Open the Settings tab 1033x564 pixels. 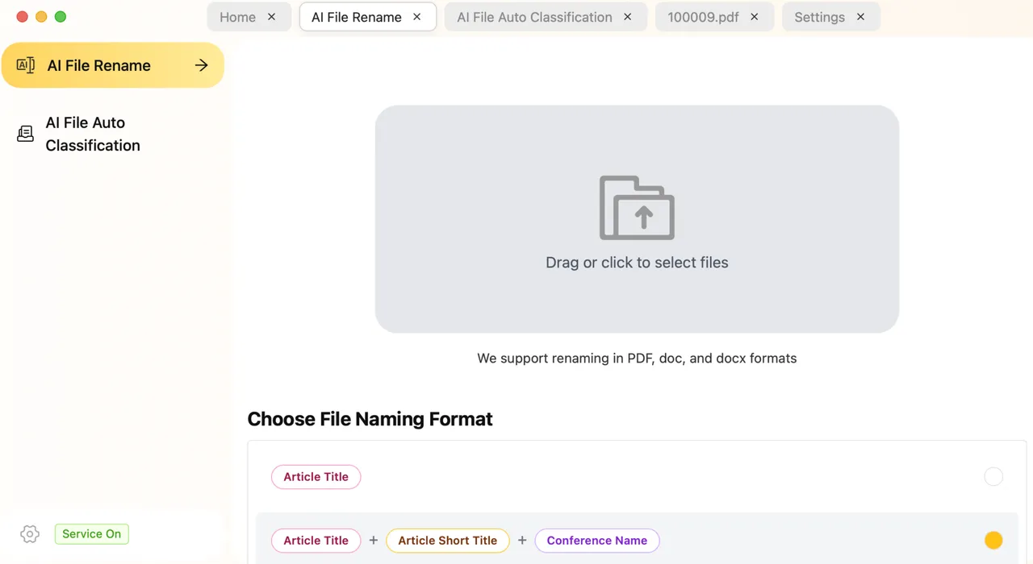[x=819, y=17]
